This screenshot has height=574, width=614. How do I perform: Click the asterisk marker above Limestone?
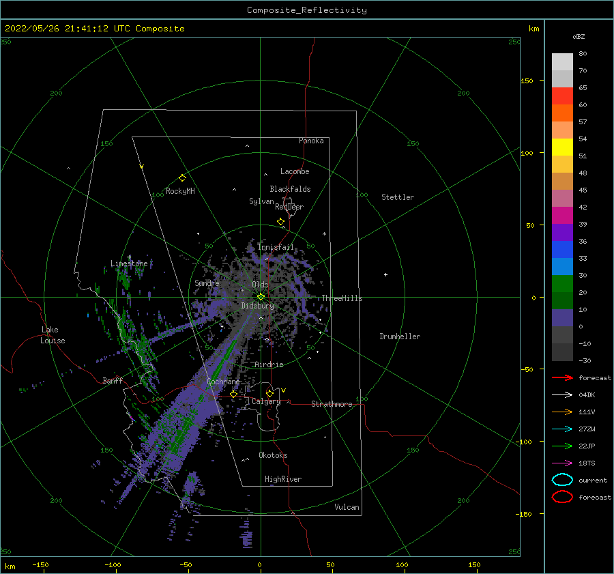coord(129,257)
